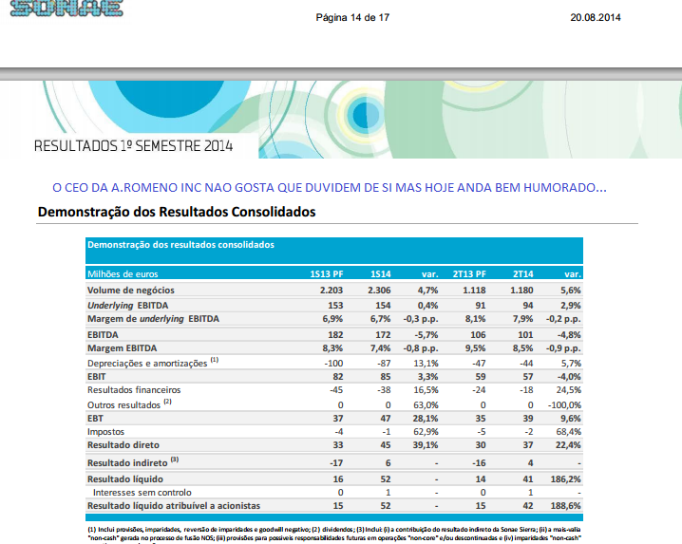The width and height of the screenshot is (682, 544).
Task: Click 'Margem de underlying EBITDA' row label
Action: click(153, 319)
